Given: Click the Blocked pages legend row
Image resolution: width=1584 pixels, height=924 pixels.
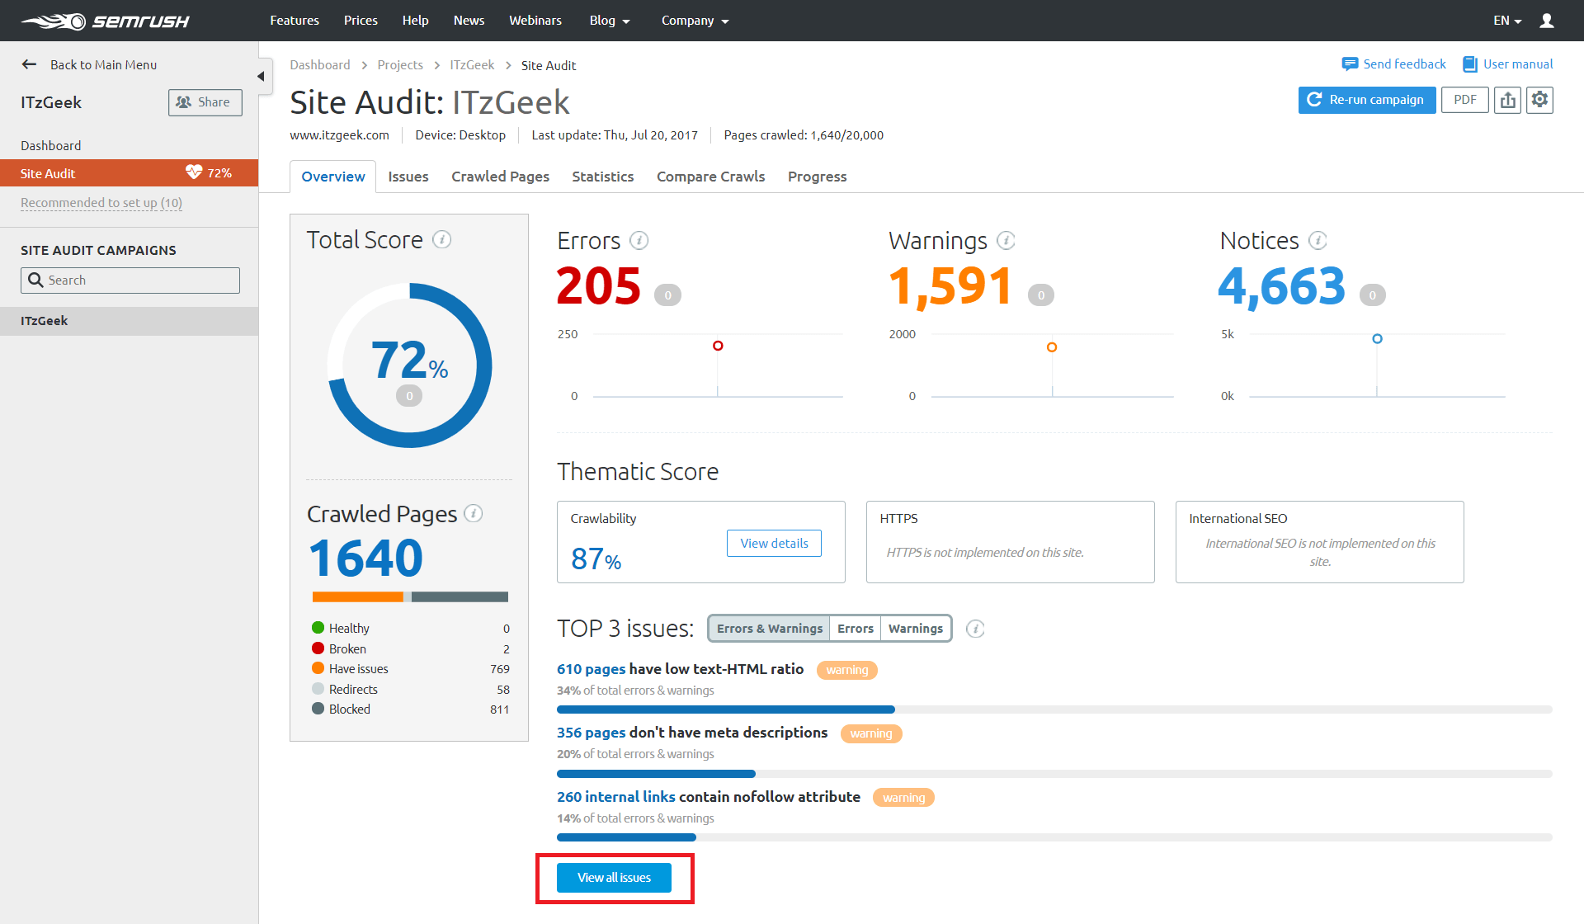Looking at the screenshot, I should pyautogui.click(x=410, y=709).
